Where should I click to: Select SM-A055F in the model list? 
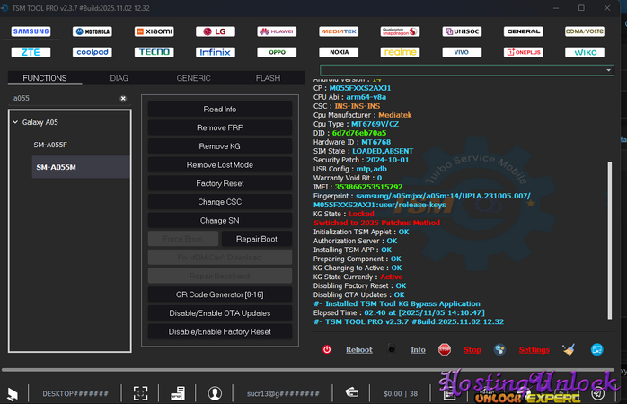(x=50, y=145)
